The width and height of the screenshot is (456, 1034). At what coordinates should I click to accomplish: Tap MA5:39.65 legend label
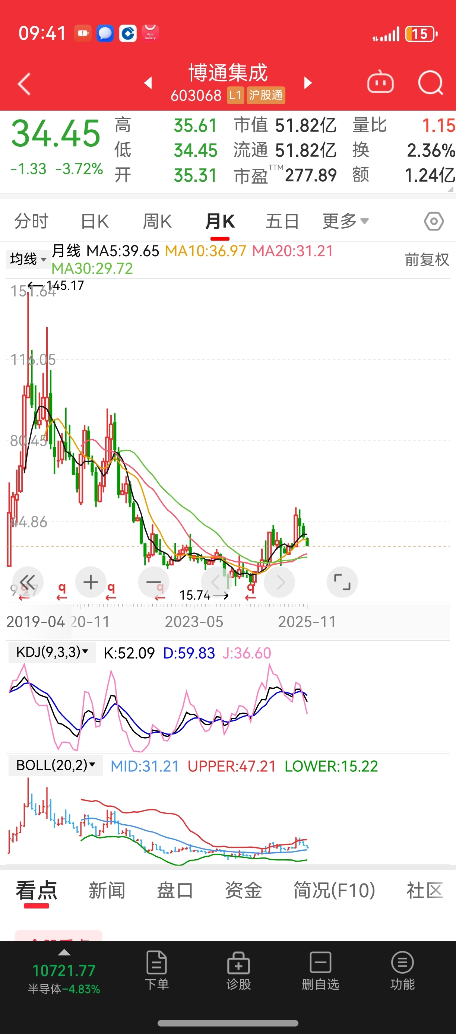click(x=123, y=251)
